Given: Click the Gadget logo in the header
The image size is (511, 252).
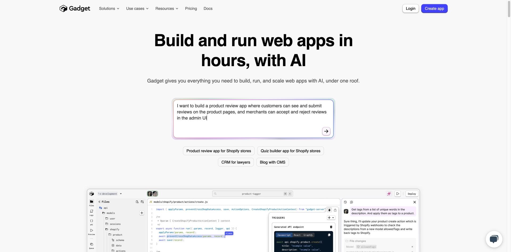Looking at the screenshot, I should click(x=75, y=9).
